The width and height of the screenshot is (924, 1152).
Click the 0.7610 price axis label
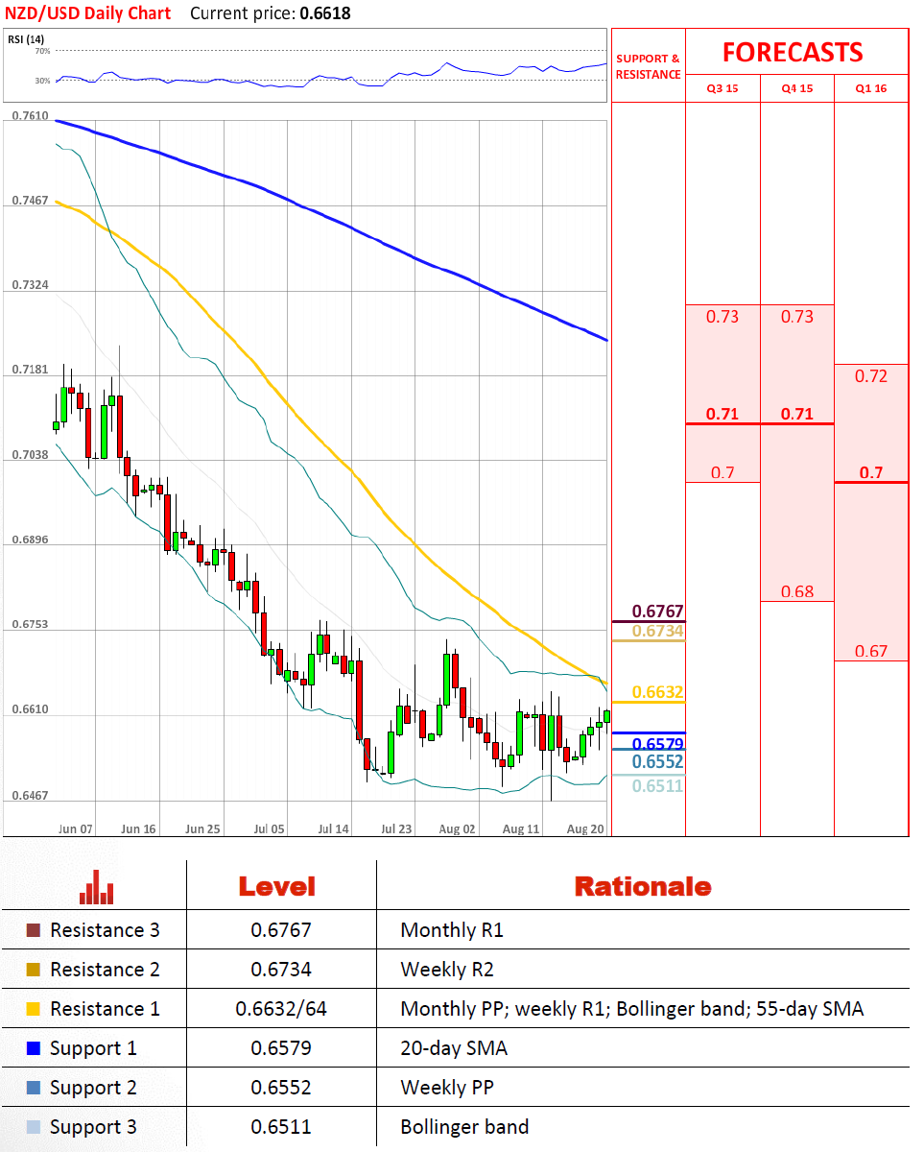coord(30,115)
